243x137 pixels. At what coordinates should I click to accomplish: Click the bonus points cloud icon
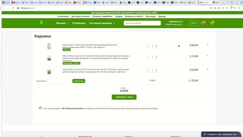(x=40, y=108)
